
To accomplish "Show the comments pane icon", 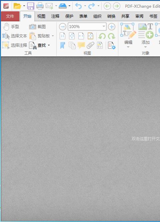I will tap(81, 45).
